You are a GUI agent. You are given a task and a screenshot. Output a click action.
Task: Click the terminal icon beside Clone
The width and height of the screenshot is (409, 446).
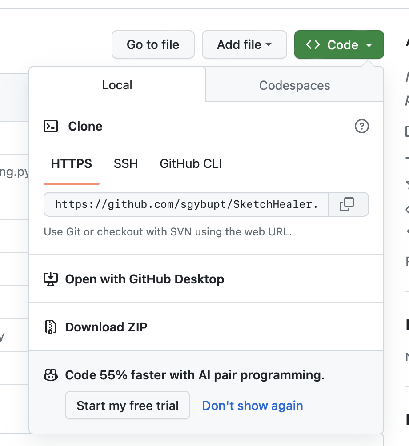tap(51, 126)
